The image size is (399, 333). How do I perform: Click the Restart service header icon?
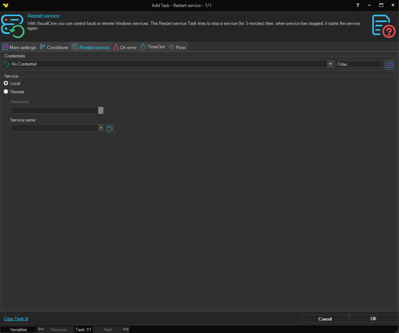[13, 26]
